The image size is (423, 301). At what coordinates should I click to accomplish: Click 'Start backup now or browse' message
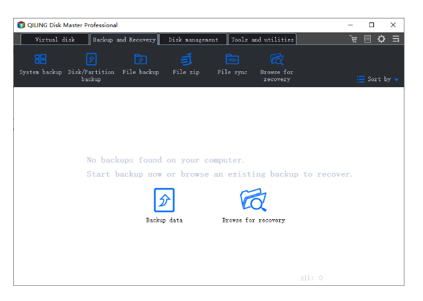pyautogui.click(x=219, y=174)
